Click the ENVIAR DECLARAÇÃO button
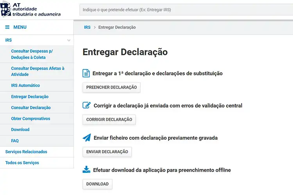The height and width of the screenshot is (195, 293). coord(107,152)
